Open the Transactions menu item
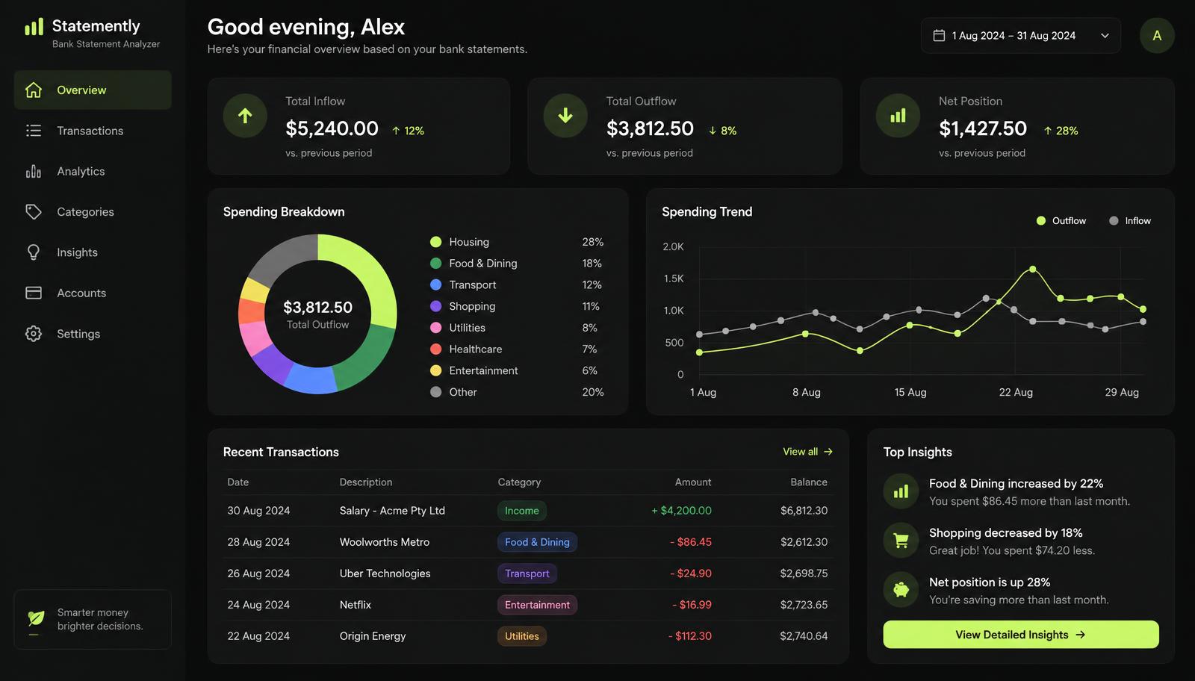This screenshot has height=681, width=1195. [x=93, y=131]
